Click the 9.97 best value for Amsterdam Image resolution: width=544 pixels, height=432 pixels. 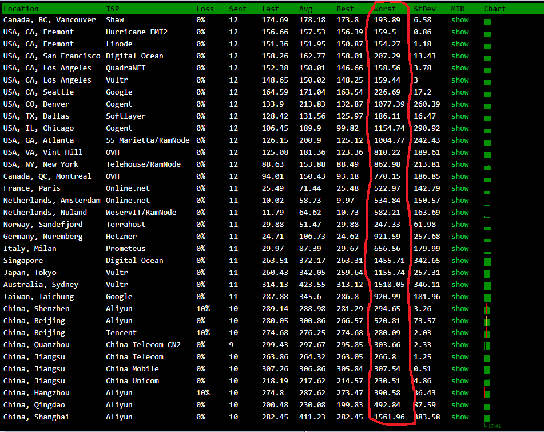[345, 201]
